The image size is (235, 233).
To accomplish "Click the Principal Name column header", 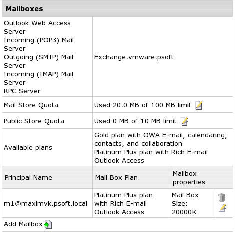I will coord(28,178).
